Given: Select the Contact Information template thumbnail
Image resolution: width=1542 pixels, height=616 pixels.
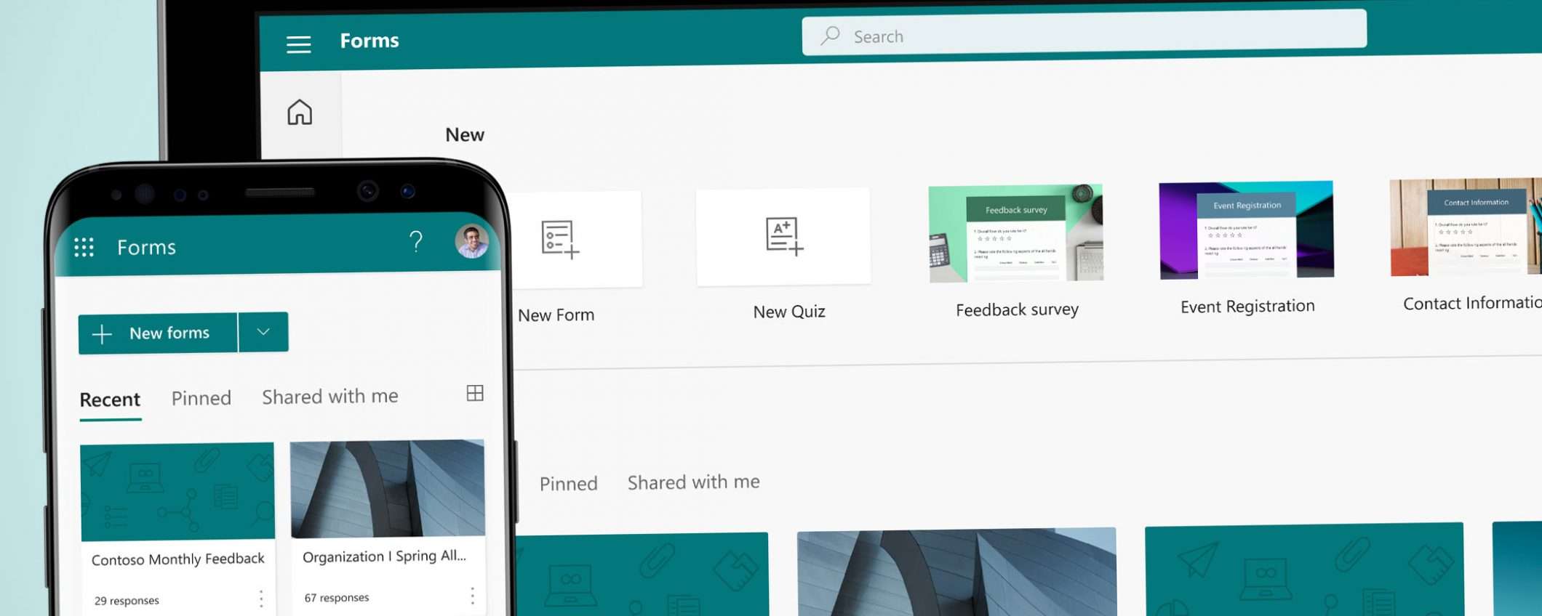Looking at the screenshot, I should point(1466,227).
